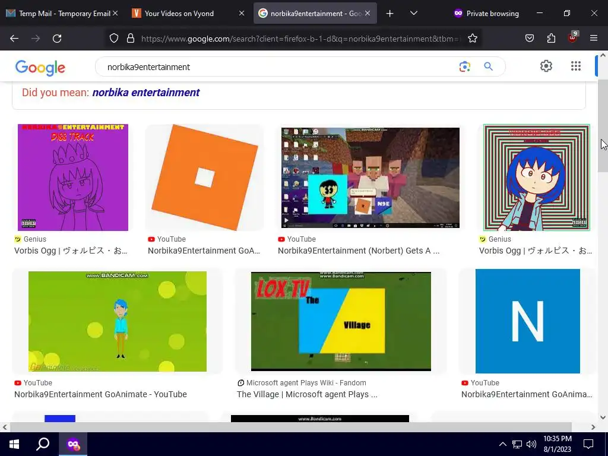
Task: Open the Google apps grid
Action: click(576, 66)
